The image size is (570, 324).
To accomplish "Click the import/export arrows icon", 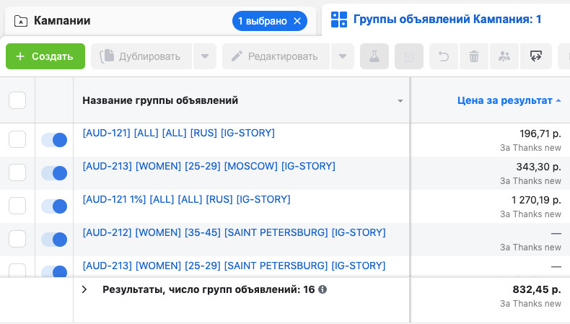I will pos(535,56).
